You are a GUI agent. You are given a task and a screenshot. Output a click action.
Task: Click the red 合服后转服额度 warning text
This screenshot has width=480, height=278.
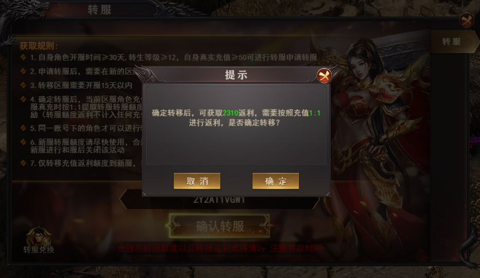pos(220,248)
